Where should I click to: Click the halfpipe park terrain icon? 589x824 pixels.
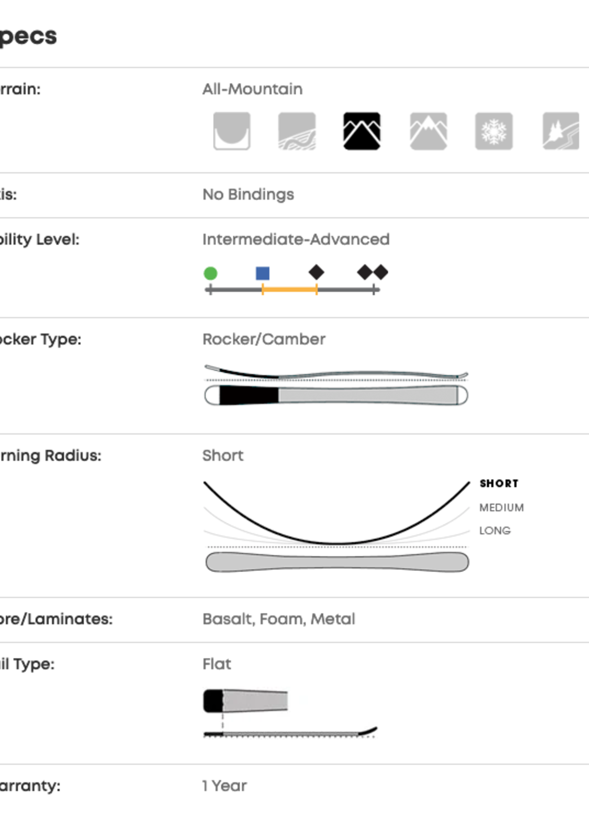click(x=232, y=131)
